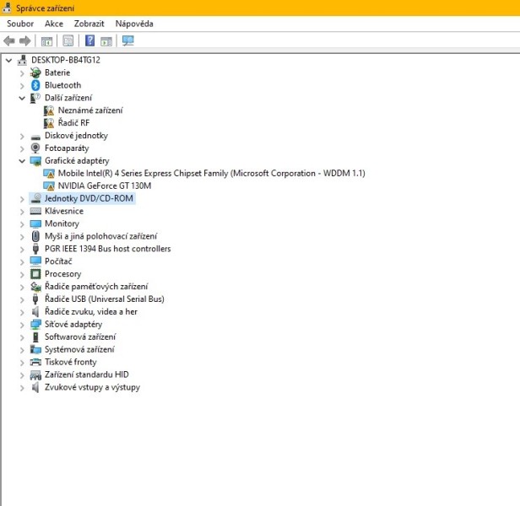Open Help via the blue question mark icon

click(89, 40)
